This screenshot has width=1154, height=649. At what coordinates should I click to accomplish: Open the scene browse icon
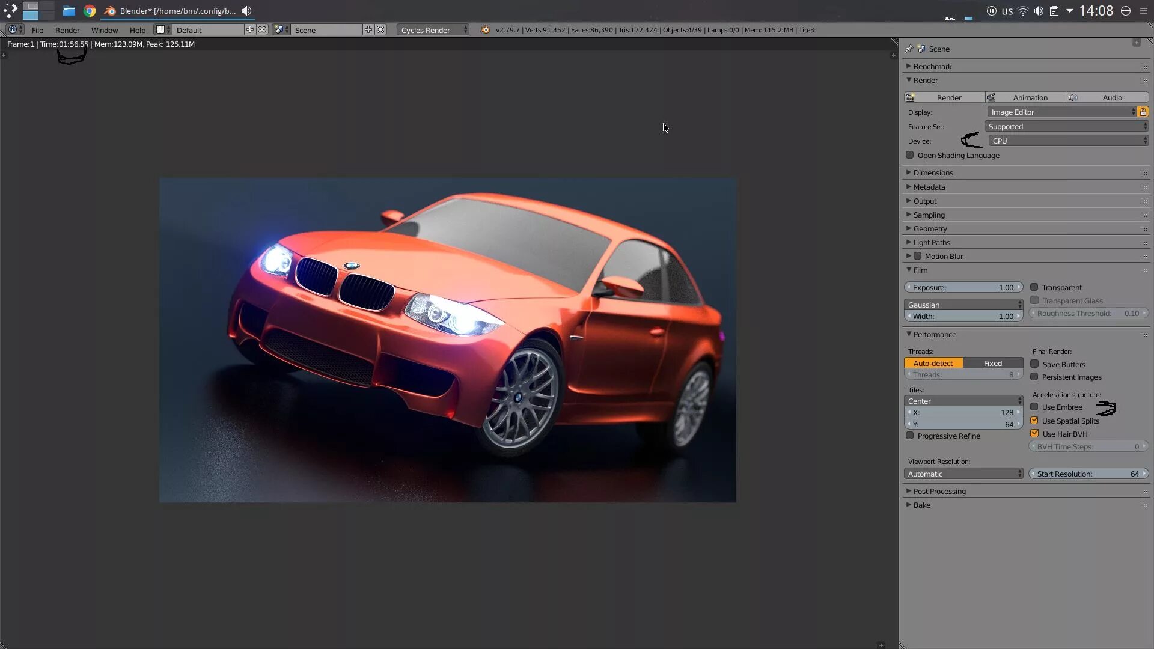coord(281,29)
